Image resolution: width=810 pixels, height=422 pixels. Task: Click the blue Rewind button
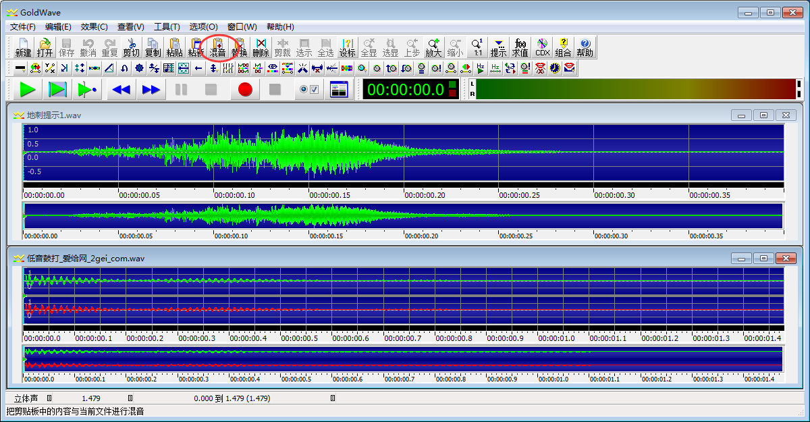pyautogui.click(x=121, y=89)
